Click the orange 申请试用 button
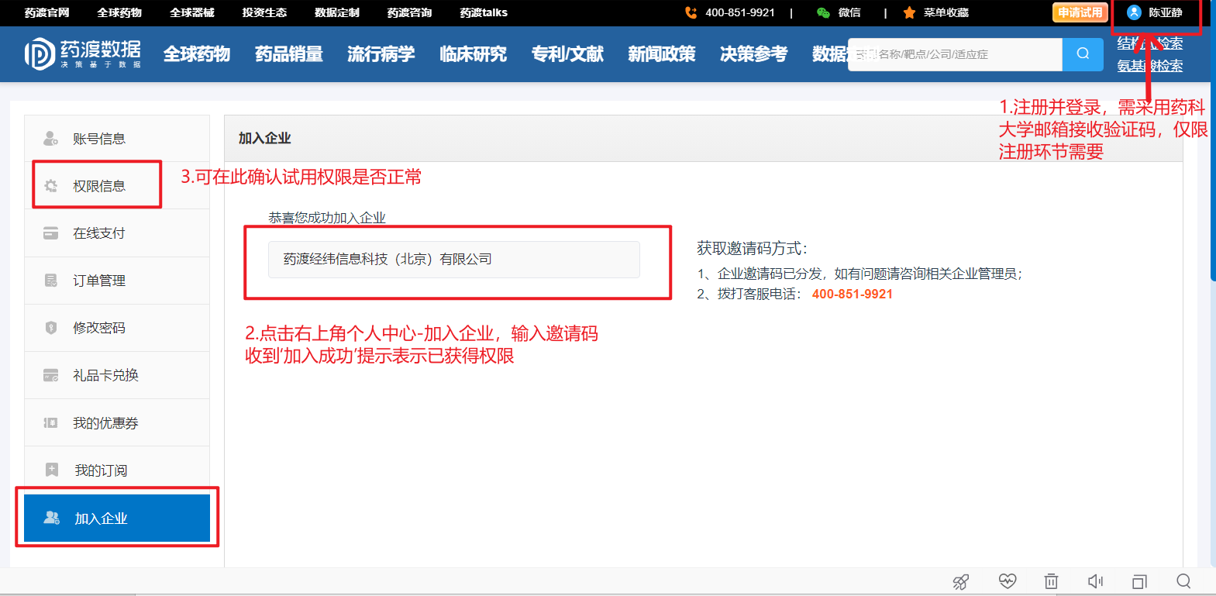 coord(1080,12)
